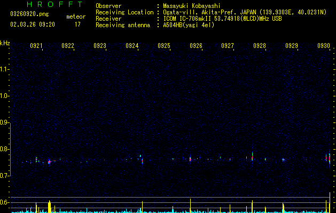Click the 0.9 kHz axis label
Screen dimensions: 336x213
click(5, 122)
